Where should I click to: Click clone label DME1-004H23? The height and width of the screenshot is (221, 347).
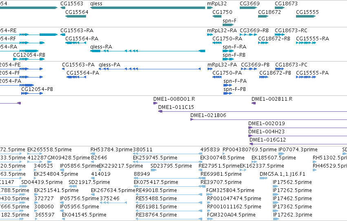coord(266,132)
